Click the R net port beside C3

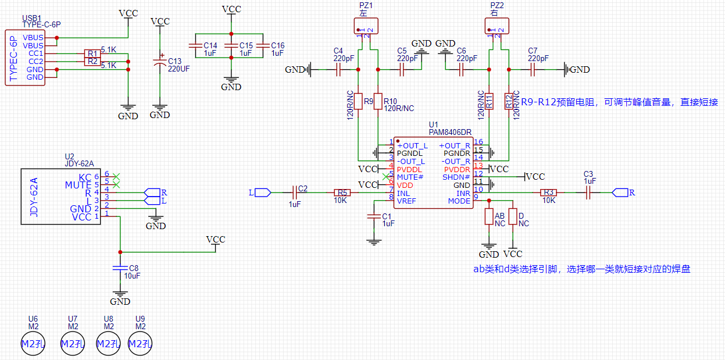pyautogui.click(x=620, y=192)
